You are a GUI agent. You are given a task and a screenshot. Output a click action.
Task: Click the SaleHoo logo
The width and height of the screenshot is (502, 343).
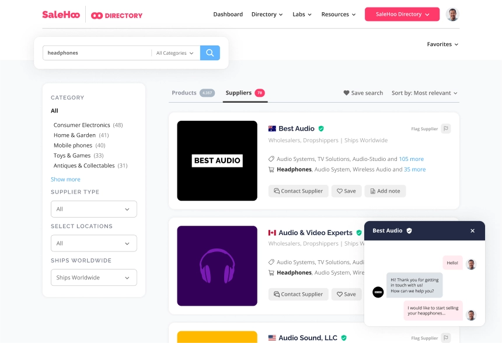point(61,15)
